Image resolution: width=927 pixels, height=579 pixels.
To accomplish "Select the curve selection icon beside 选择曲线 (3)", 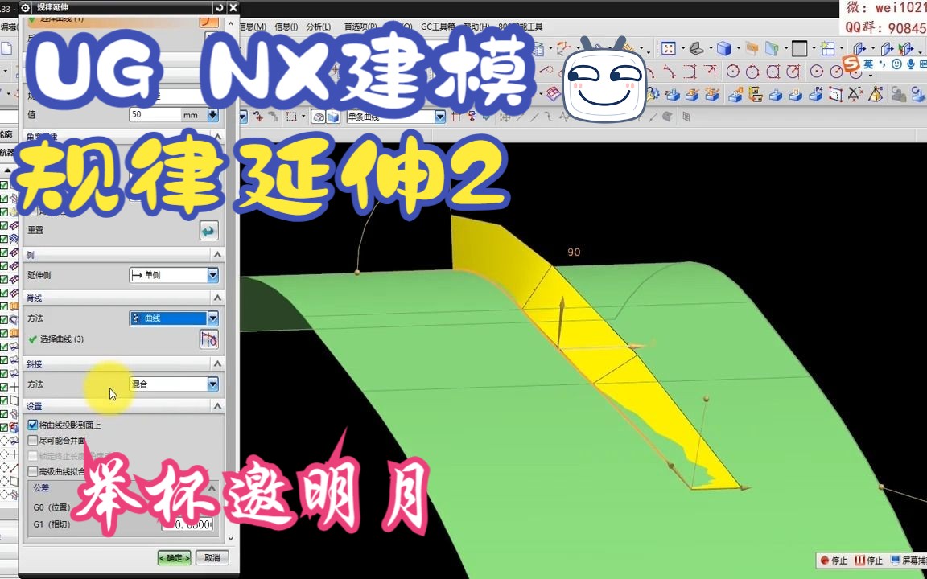I will pyautogui.click(x=208, y=339).
